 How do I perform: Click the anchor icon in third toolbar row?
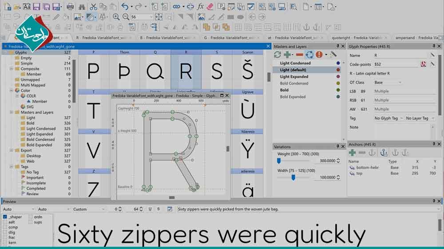[x=306, y=27]
